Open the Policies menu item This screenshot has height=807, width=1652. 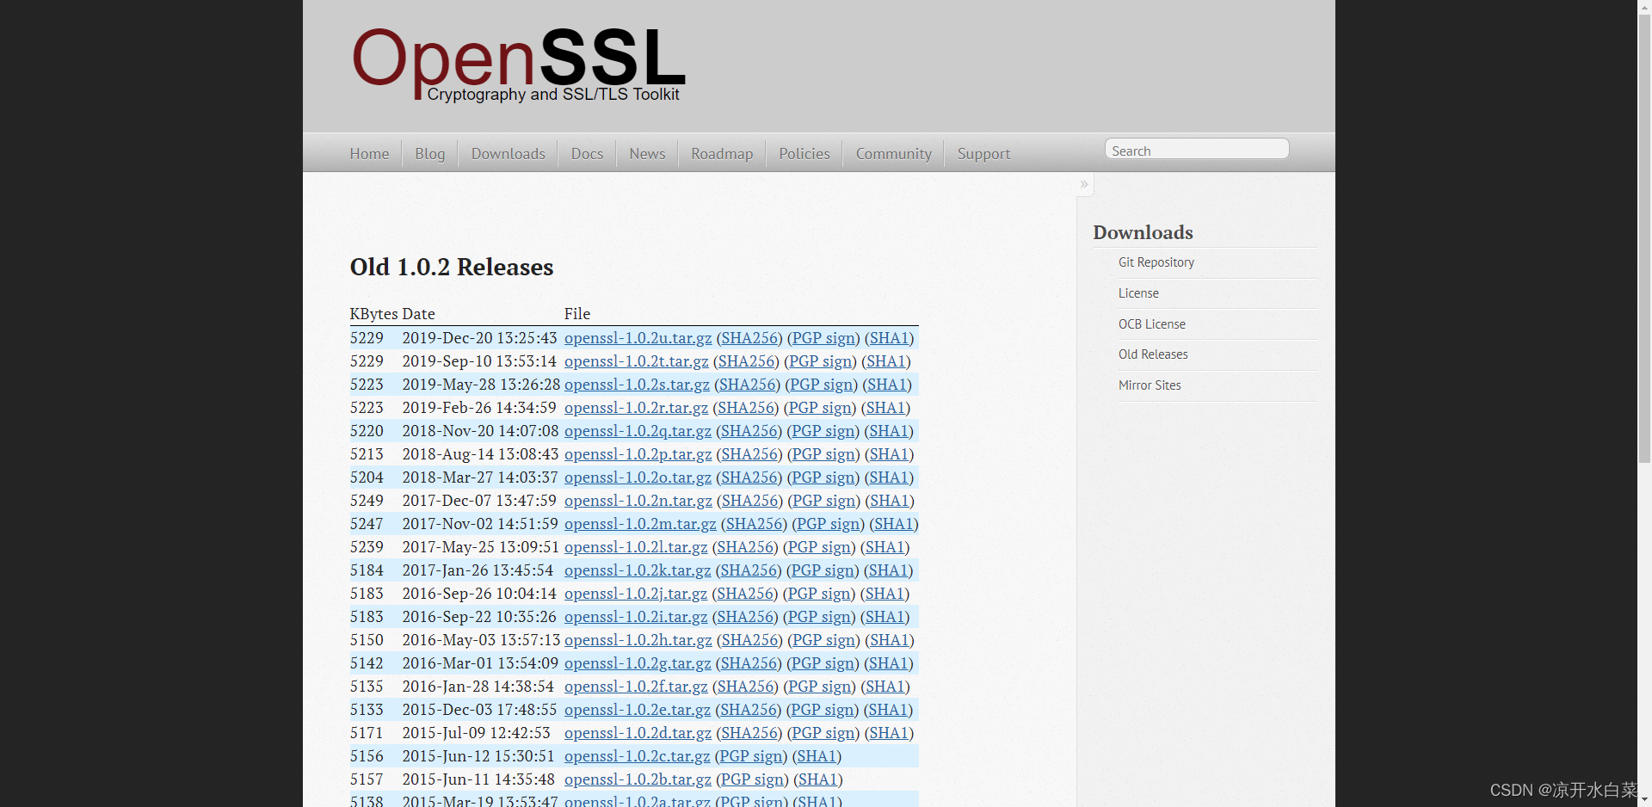(804, 154)
